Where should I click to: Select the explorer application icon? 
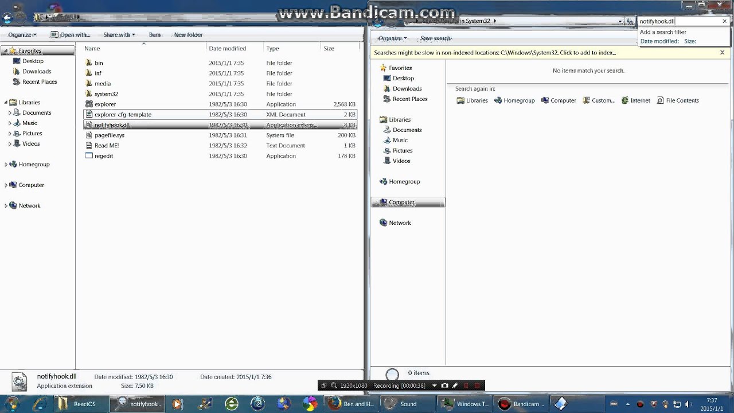[x=89, y=104]
